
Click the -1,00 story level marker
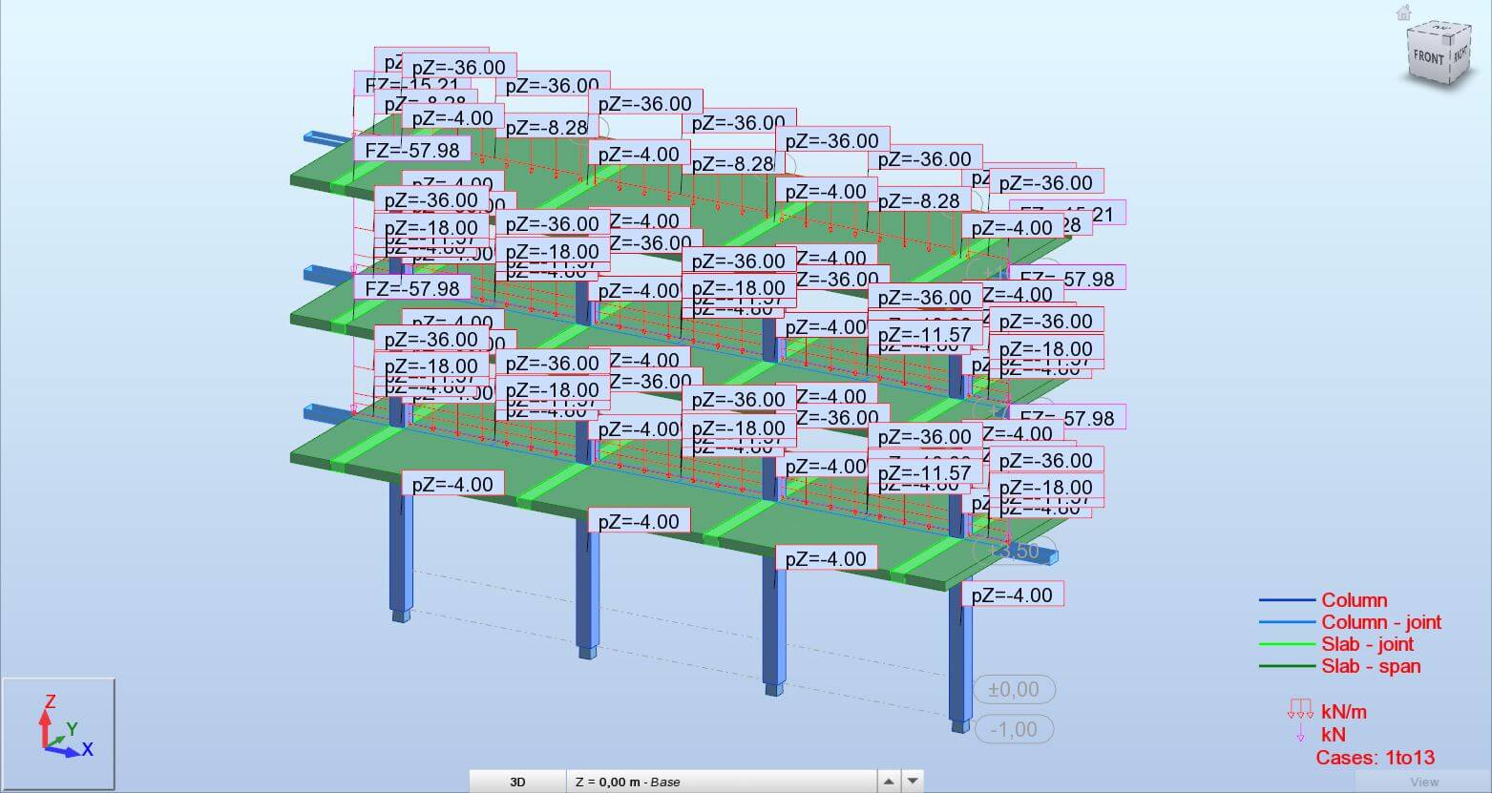click(x=1013, y=729)
